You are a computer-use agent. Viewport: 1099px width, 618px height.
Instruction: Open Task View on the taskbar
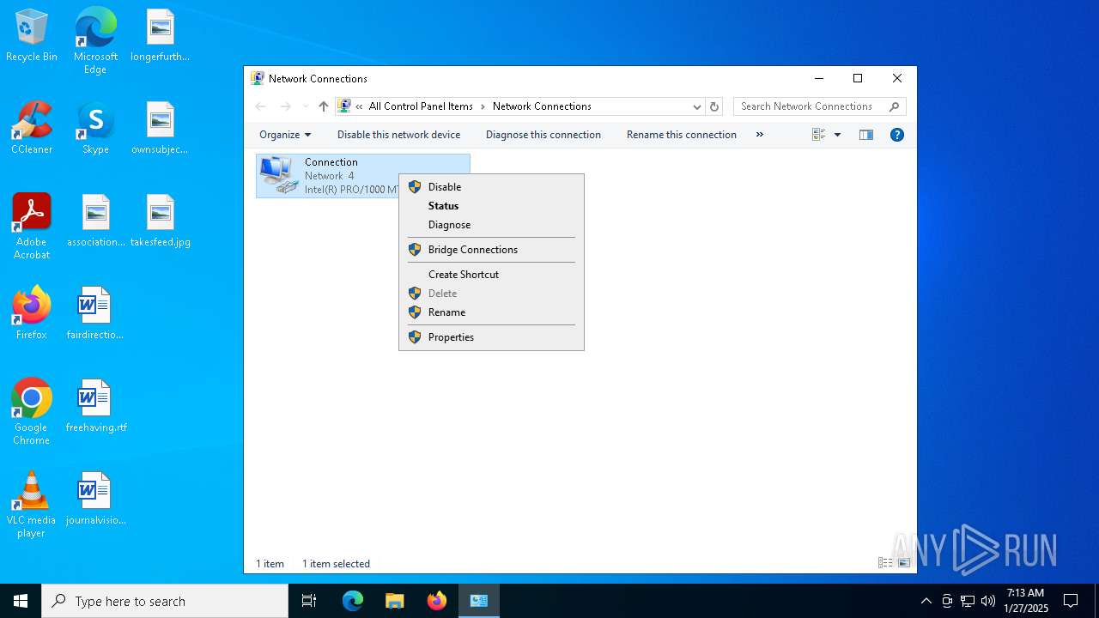[x=309, y=601]
